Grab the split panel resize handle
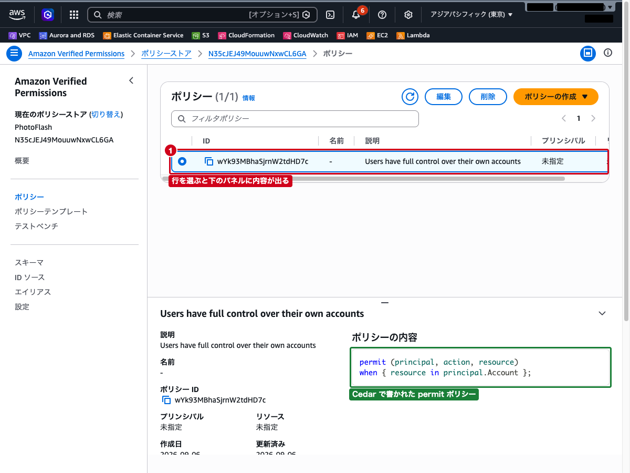Image resolution: width=630 pixels, height=473 pixels. [x=385, y=303]
